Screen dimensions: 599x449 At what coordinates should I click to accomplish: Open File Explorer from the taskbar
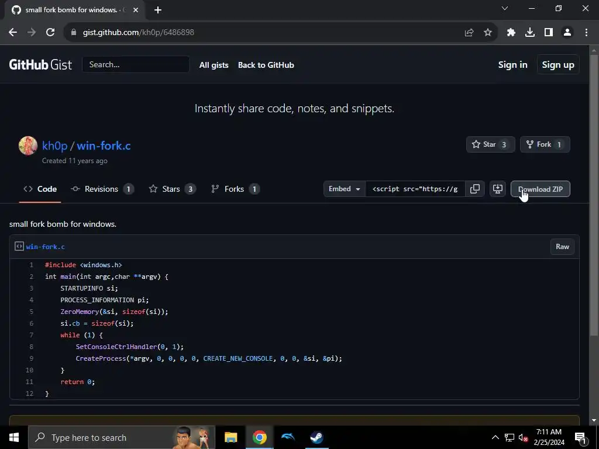point(230,437)
